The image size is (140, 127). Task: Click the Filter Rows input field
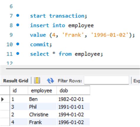click(x=107, y=80)
